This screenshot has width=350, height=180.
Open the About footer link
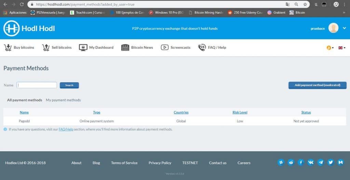pyautogui.click(x=76, y=163)
